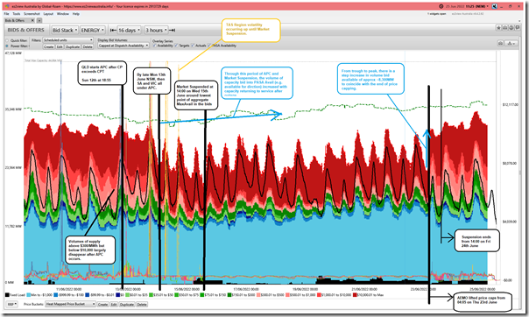Open the chart export dropdown button
Viewport: 529px width, 317px height.
pyautogui.click(x=511, y=43)
